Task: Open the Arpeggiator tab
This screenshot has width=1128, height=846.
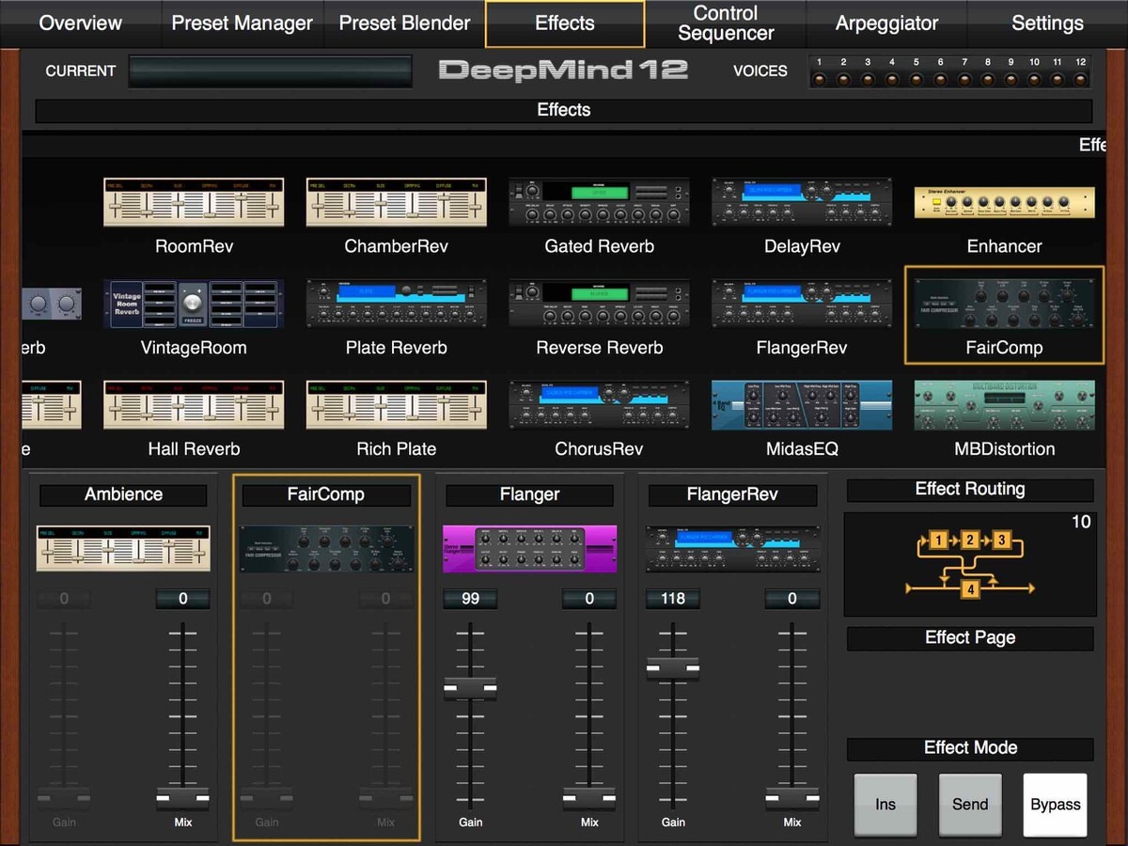Action: point(886,23)
